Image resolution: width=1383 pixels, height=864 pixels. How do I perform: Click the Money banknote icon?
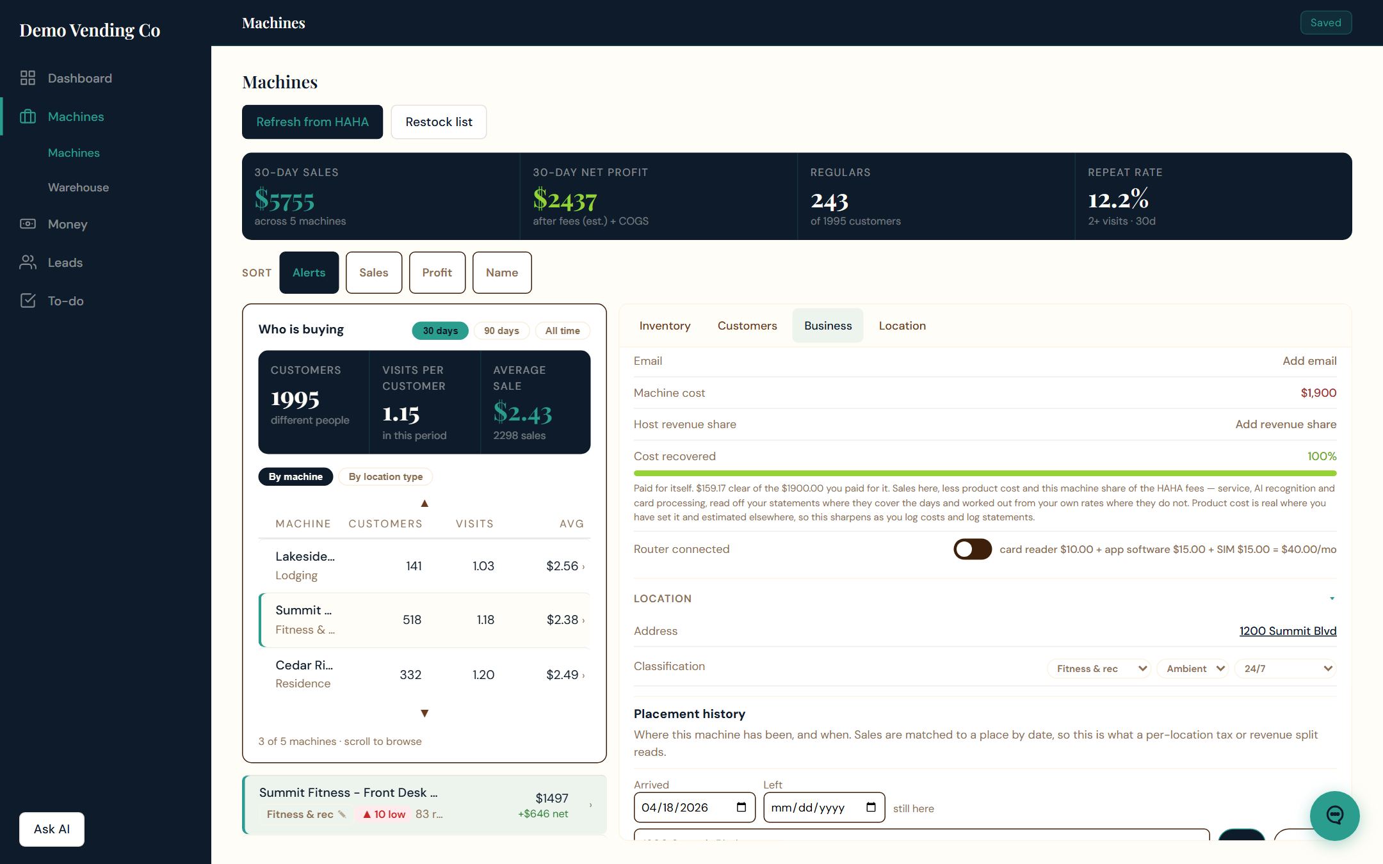tap(28, 224)
